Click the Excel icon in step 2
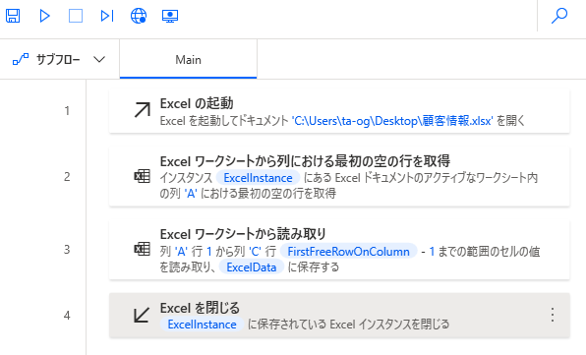The height and width of the screenshot is (355, 586). [x=142, y=176]
